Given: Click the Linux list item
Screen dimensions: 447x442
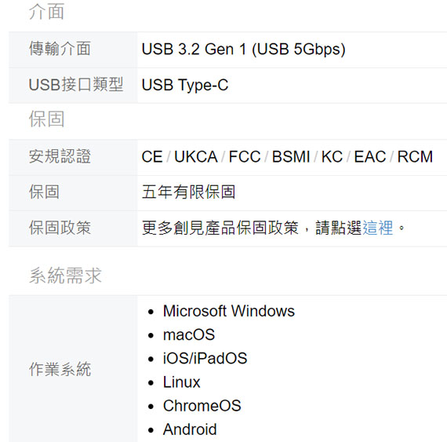Looking at the screenshot, I should click(182, 382).
